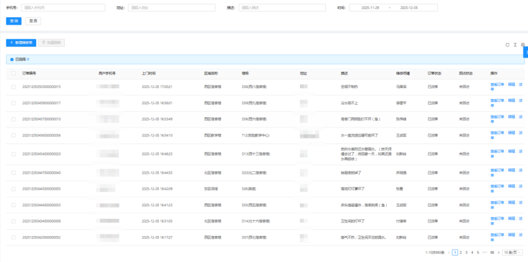This screenshot has width=528, height=262.
Task: Jump to last page 98
Action: point(491,252)
